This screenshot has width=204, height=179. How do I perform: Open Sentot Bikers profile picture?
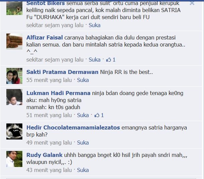click(x=14, y=8)
